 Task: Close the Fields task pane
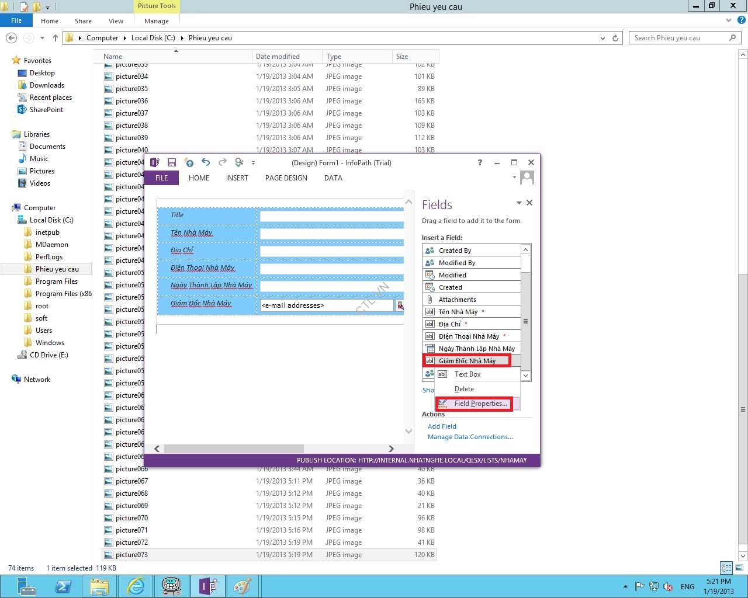pos(529,203)
